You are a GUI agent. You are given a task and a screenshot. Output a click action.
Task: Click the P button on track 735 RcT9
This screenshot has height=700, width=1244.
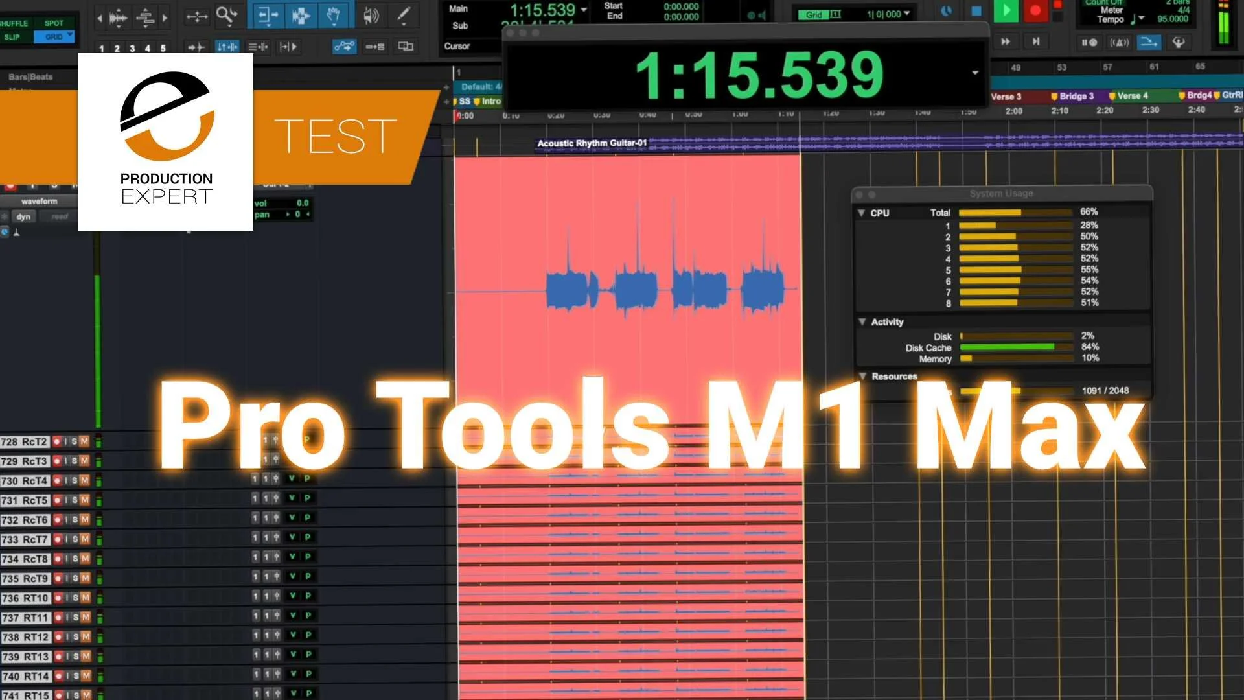click(x=308, y=576)
